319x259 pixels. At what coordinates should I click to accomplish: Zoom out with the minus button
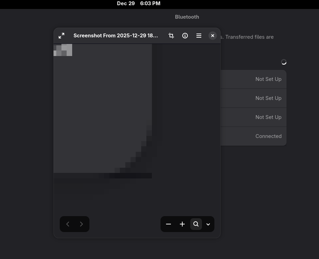point(168,224)
